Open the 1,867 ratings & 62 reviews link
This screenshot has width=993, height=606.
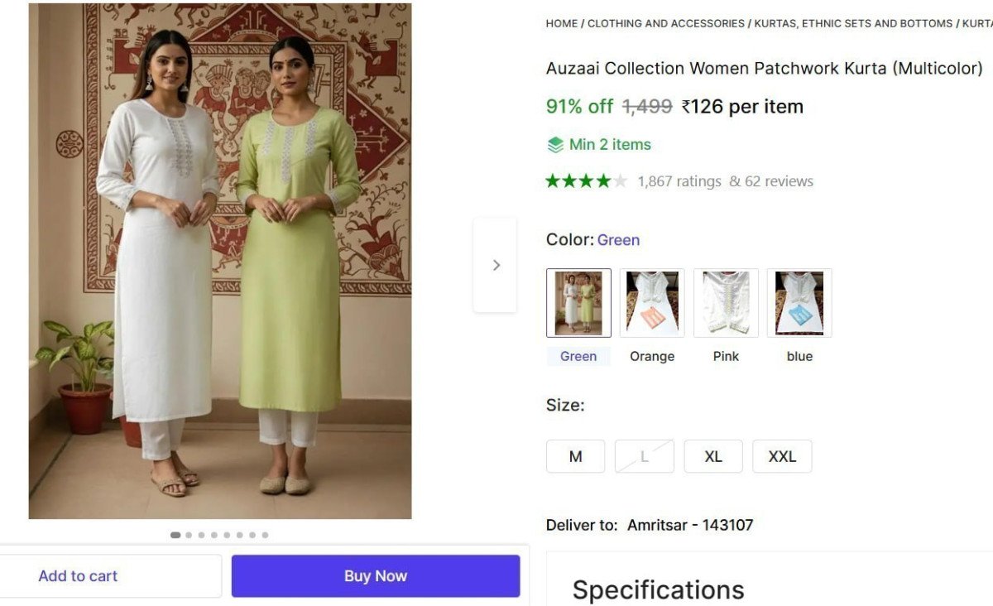(x=725, y=181)
